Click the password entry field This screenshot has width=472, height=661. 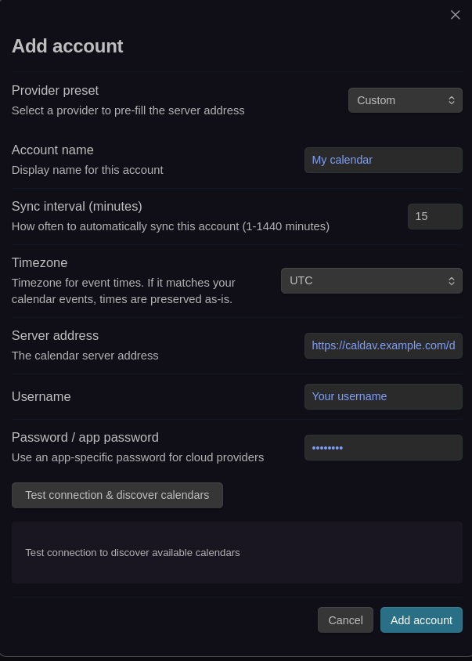383,447
